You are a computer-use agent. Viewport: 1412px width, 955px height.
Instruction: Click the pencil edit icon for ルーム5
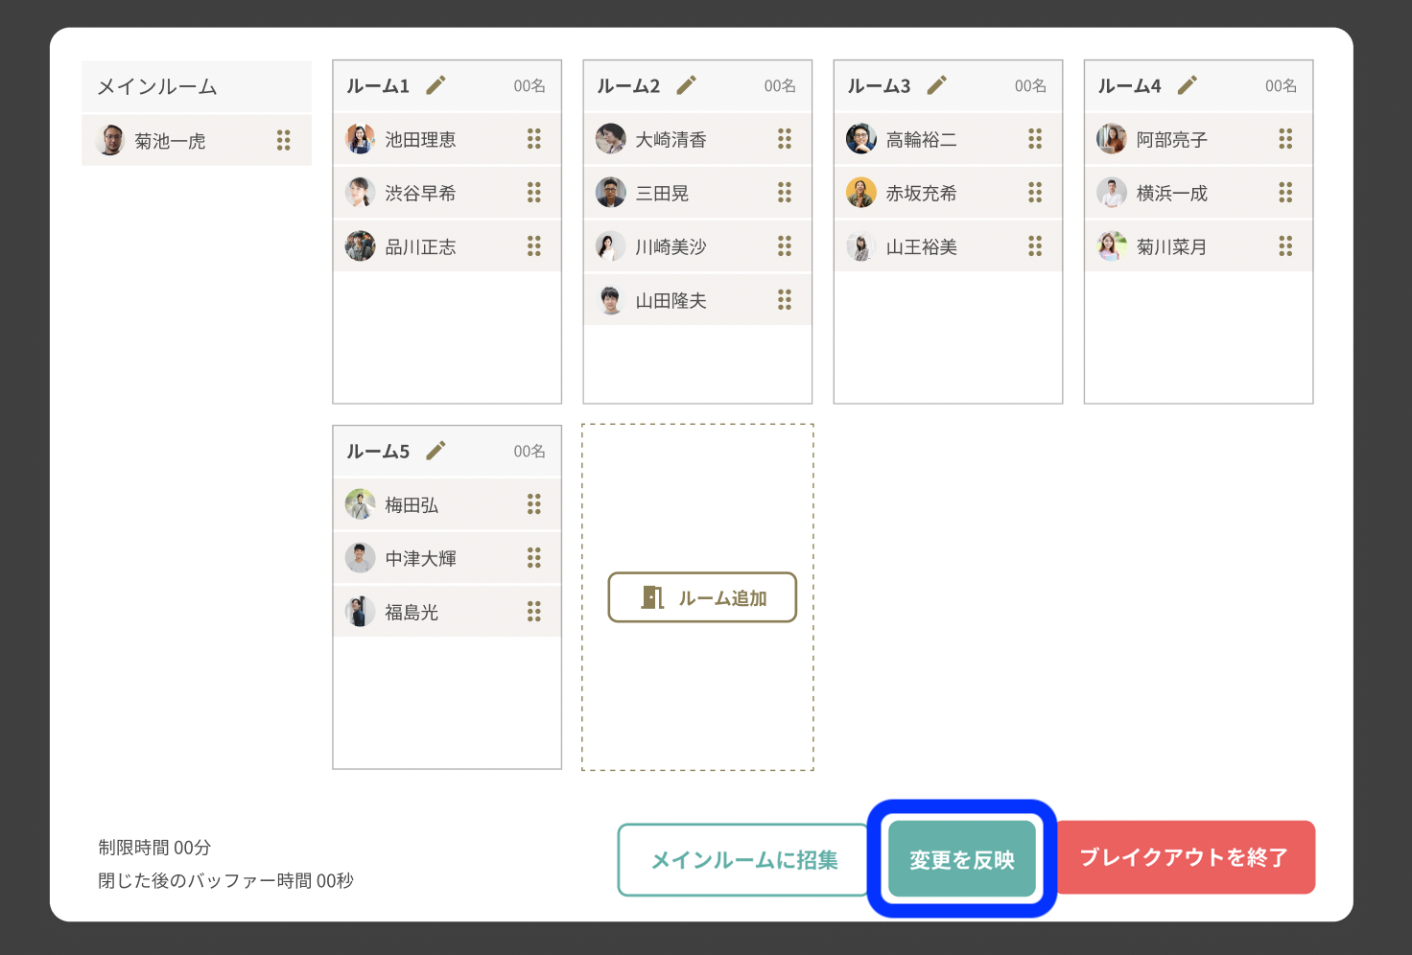tap(435, 451)
